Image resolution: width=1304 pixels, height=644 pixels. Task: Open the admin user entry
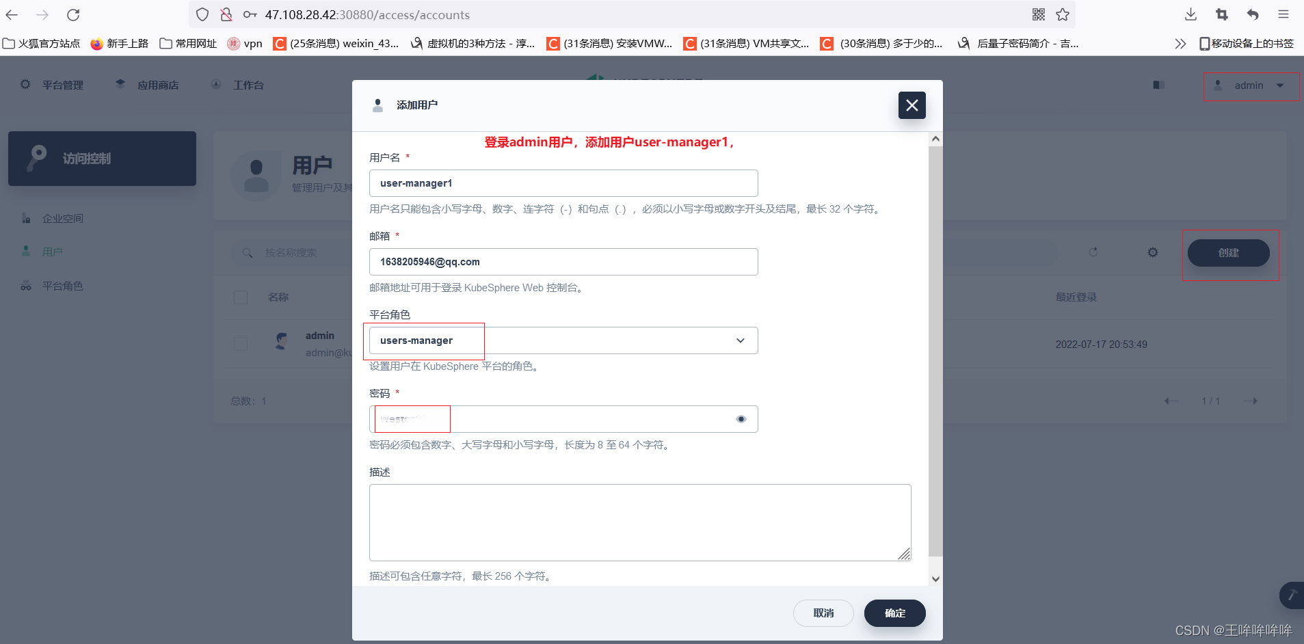[x=320, y=336]
